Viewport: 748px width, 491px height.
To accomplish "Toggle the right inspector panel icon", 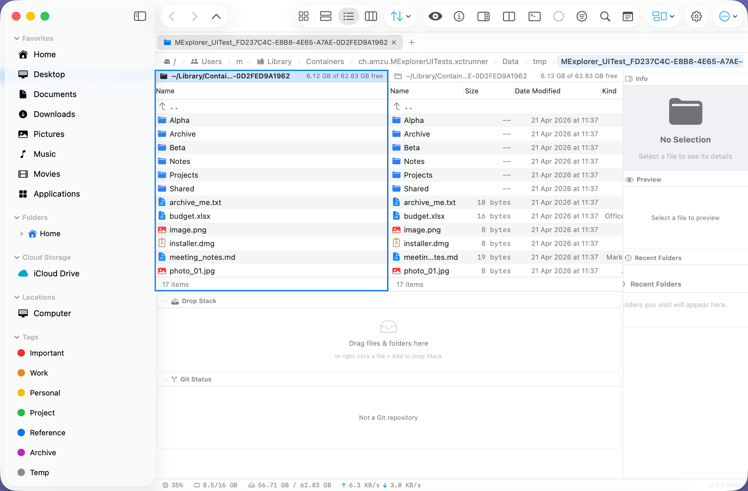I will tap(483, 16).
